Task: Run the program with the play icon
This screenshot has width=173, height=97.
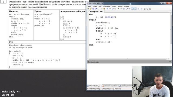Action: pos(118,9)
